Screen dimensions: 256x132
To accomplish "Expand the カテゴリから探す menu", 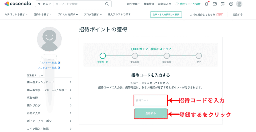I will click(16, 15).
